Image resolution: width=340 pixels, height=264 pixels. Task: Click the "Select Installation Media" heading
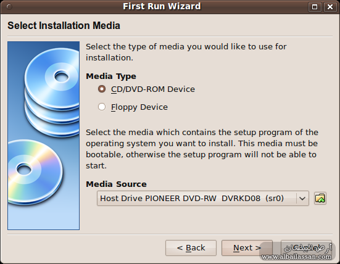tap(64, 25)
